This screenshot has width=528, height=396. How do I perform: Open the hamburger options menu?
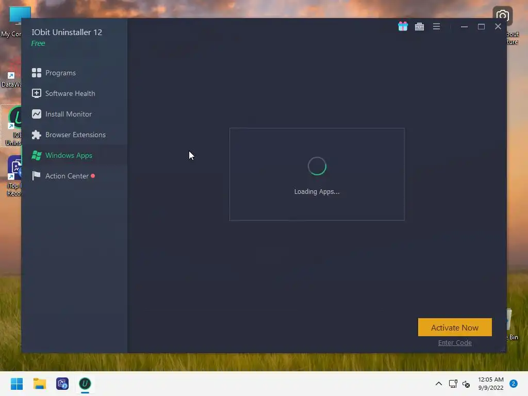[x=436, y=26]
